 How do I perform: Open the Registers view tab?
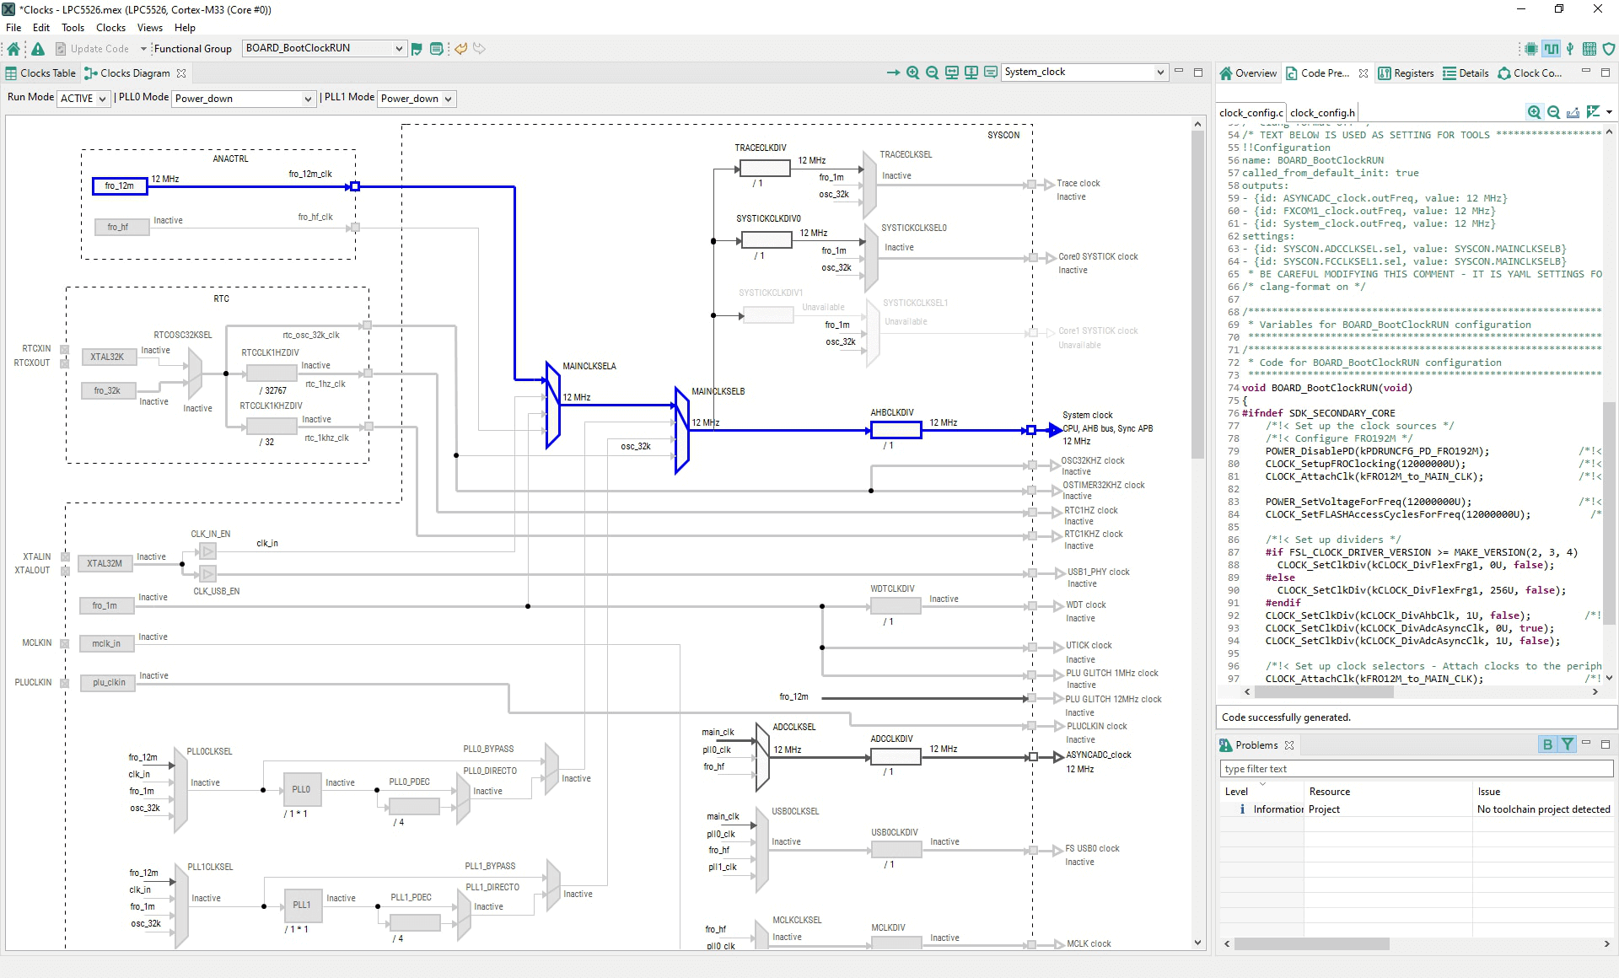[1406, 73]
